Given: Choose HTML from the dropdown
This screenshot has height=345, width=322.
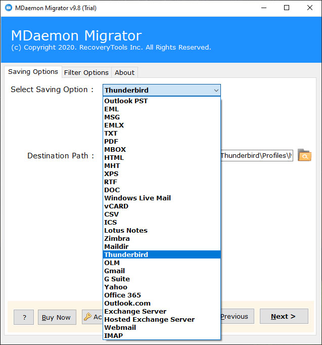Looking at the screenshot, I should pyautogui.click(x=162, y=157).
